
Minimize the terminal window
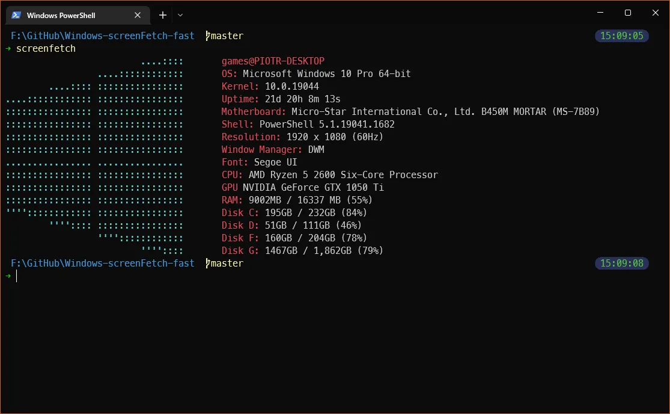coord(600,13)
